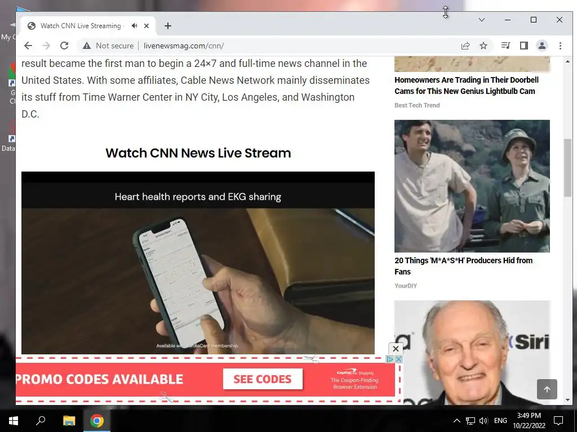Select the Watch CNN Live Streaming tab
Image resolution: width=577 pixels, height=432 pixels.
point(87,26)
